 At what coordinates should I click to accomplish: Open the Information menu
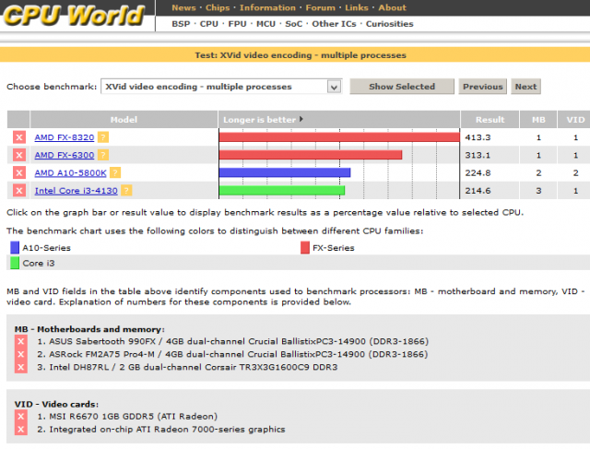point(267,7)
